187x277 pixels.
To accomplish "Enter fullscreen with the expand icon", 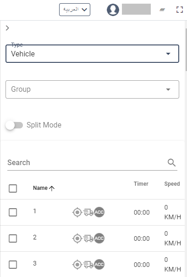I will (180, 10).
